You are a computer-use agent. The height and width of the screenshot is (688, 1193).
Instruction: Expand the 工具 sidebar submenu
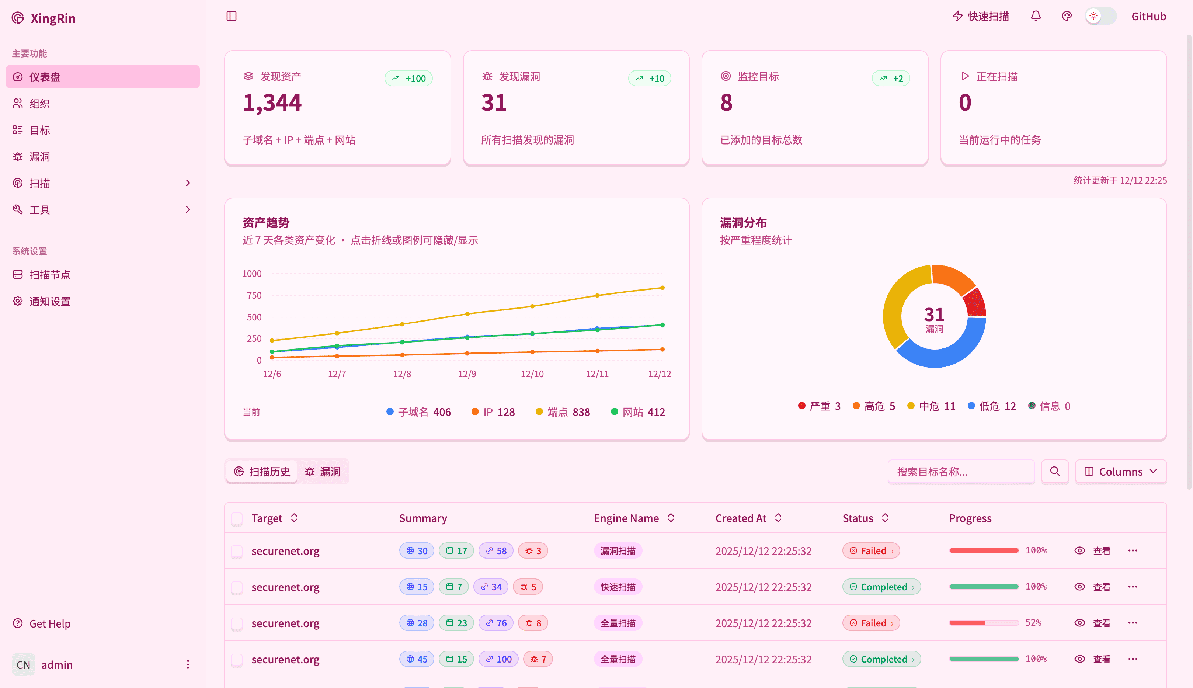(x=188, y=209)
